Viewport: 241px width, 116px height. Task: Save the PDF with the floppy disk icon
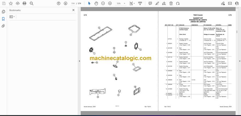pos(4,3)
